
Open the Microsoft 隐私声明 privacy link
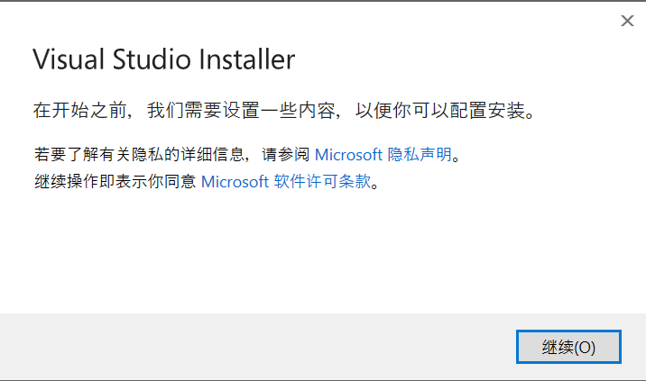383,155
